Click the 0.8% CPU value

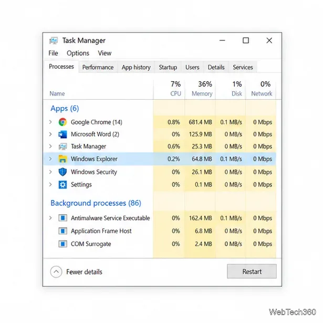point(174,122)
